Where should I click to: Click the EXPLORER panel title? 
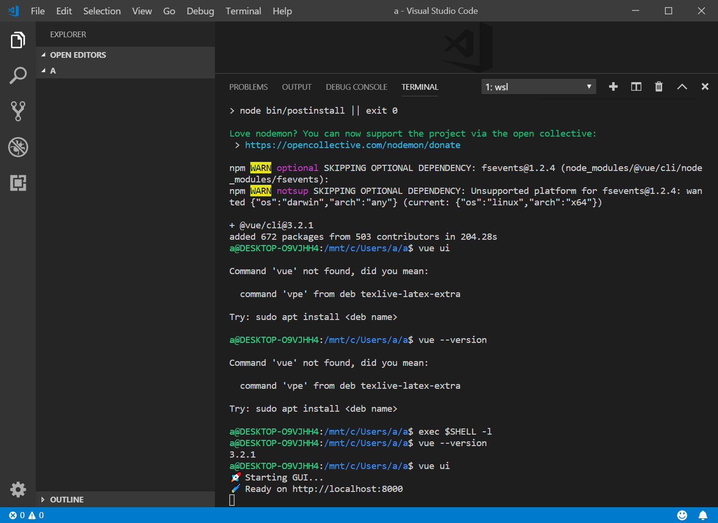(68, 34)
